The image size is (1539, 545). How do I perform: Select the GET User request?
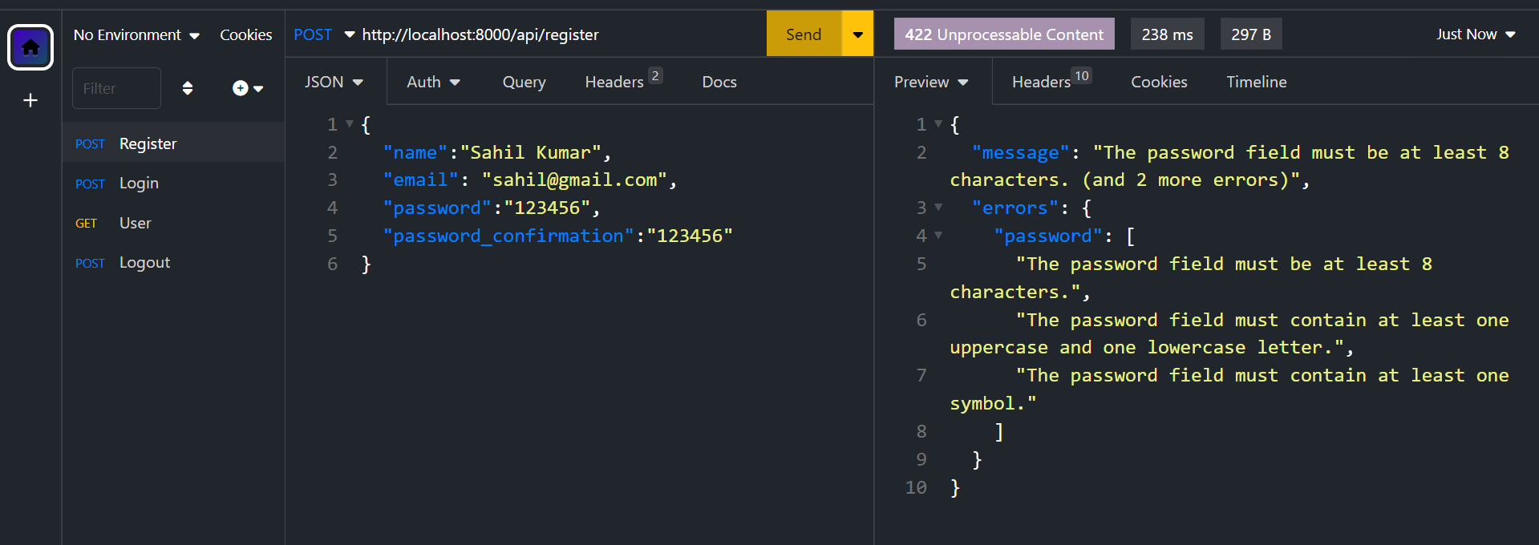pyautogui.click(x=135, y=223)
